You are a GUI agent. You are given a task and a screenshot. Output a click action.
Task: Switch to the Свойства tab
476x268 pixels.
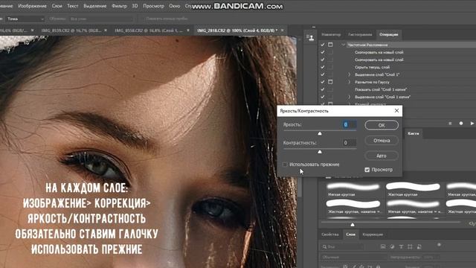click(330, 234)
